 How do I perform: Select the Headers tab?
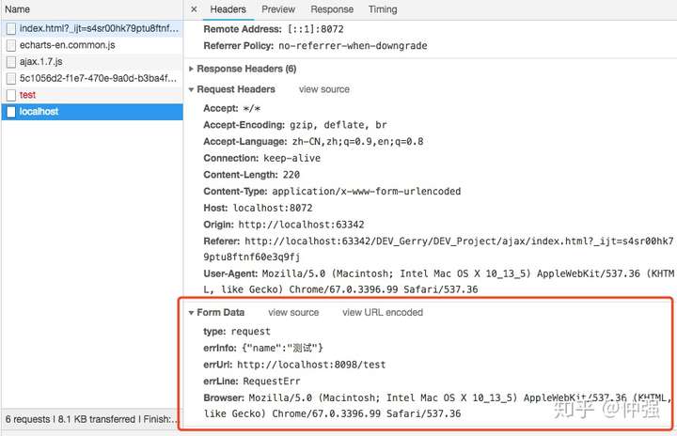pyautogui.click(x=228, y=9)
